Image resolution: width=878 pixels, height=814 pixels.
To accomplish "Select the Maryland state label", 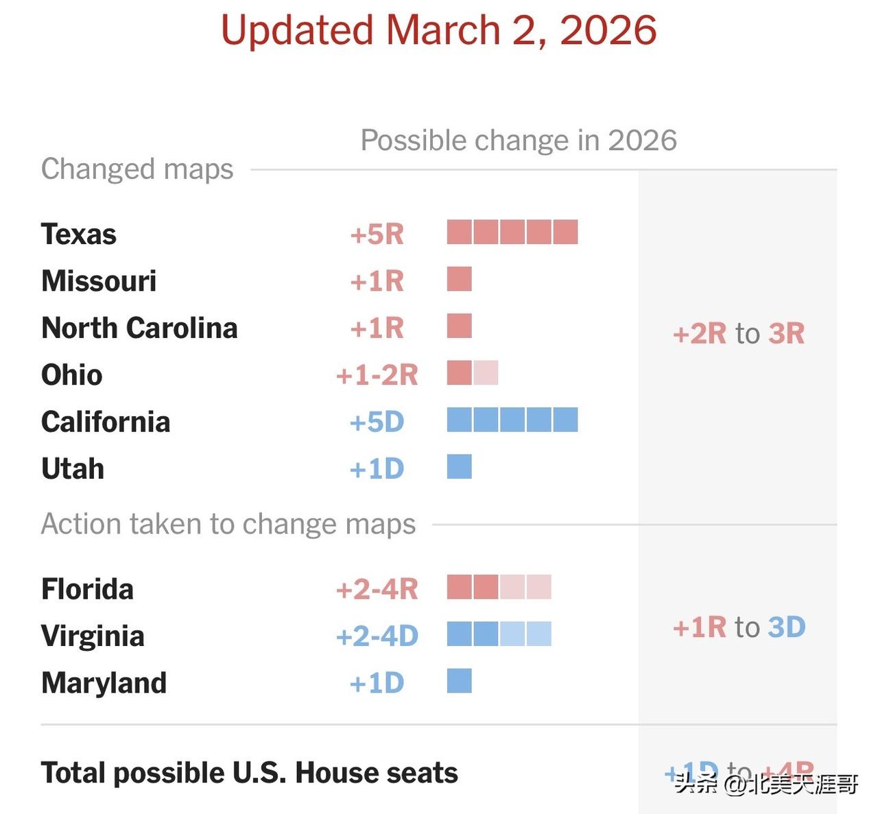I will click(104, 683).
